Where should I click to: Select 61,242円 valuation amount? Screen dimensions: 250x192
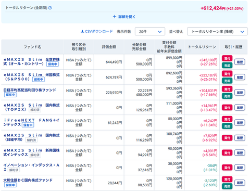tap(115, 123)
